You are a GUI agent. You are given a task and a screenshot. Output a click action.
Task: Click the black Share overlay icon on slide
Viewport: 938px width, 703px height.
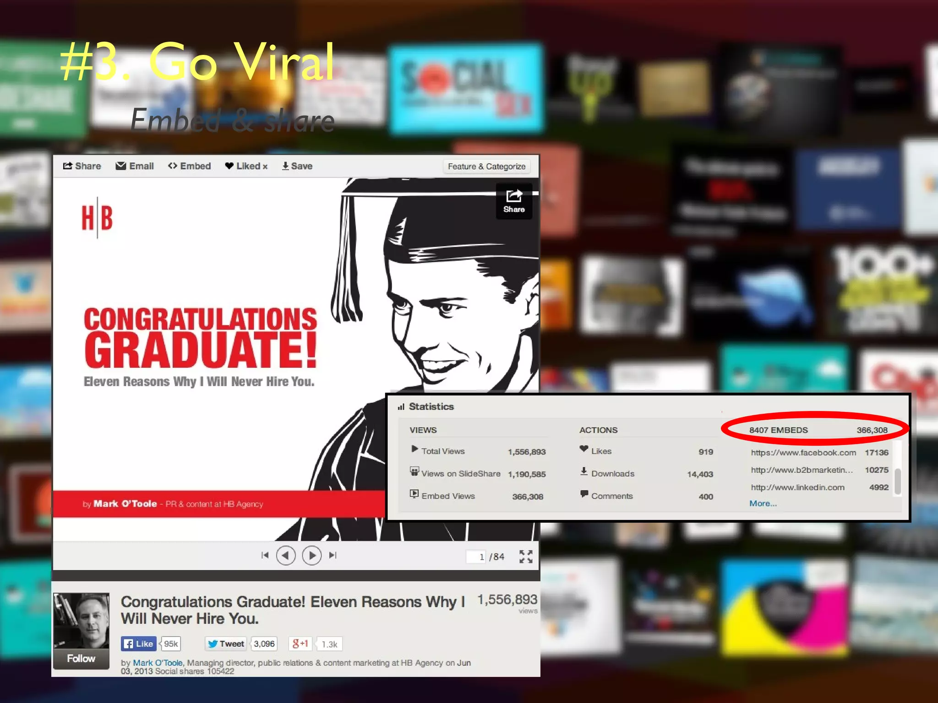514,201
